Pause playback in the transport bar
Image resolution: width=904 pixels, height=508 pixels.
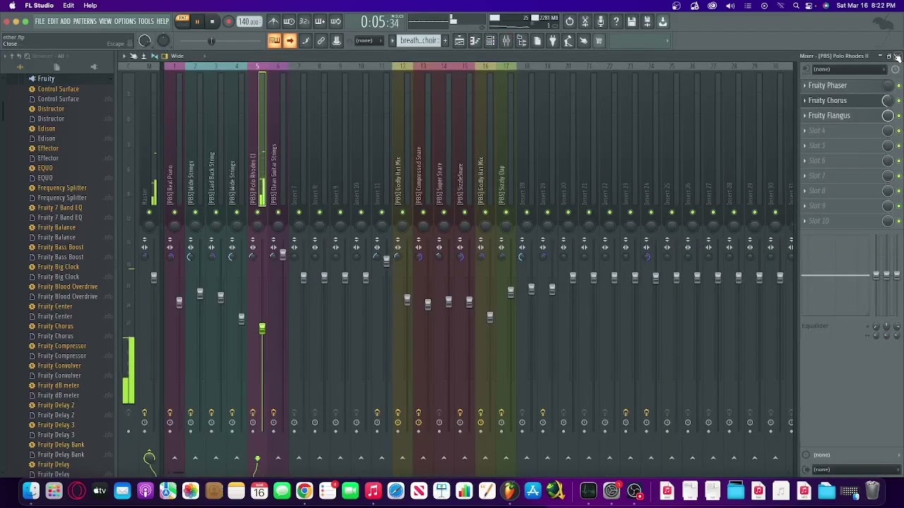pyautogui.click(x=197, y=22)
